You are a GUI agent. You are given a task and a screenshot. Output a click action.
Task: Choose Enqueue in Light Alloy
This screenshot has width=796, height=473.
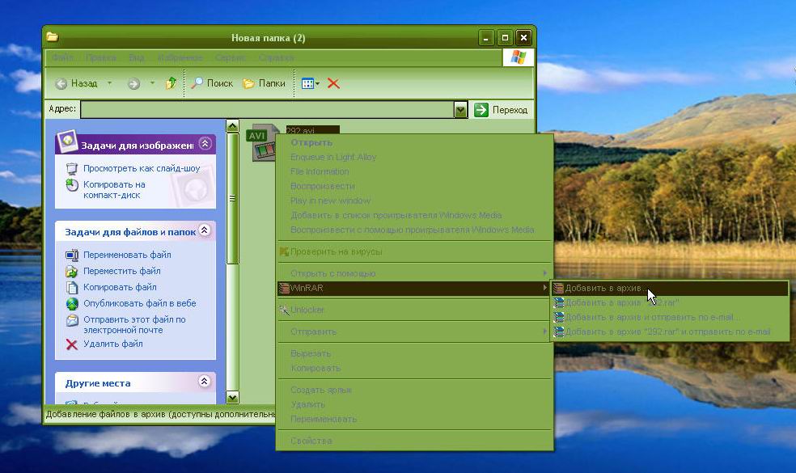point(414,158)
